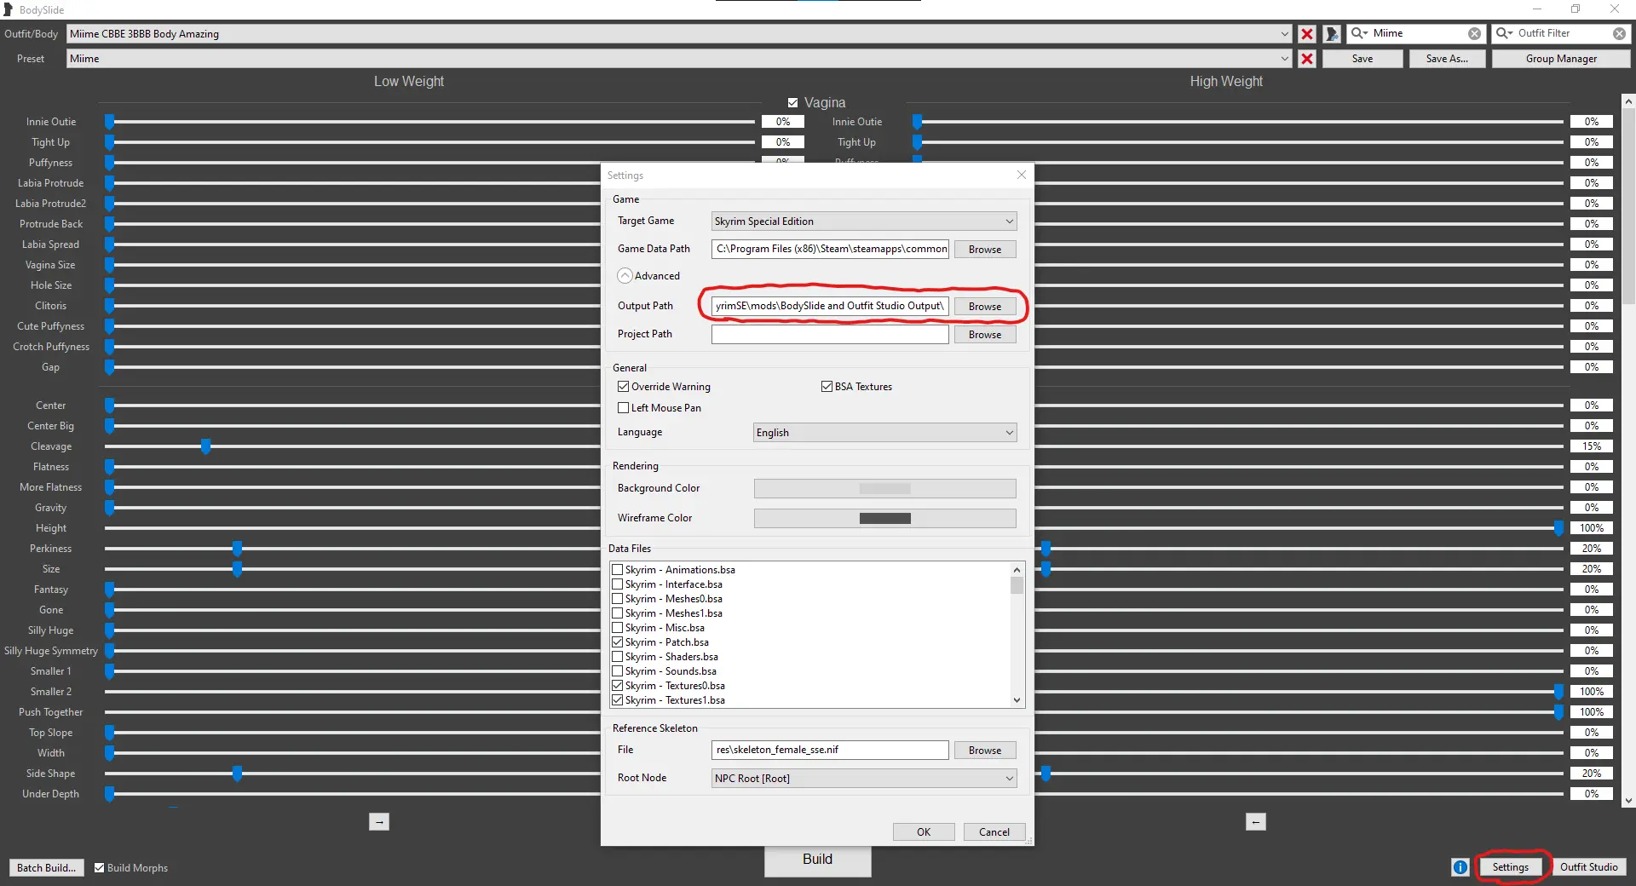Click Browse next to Output Path

pos(985,307)
